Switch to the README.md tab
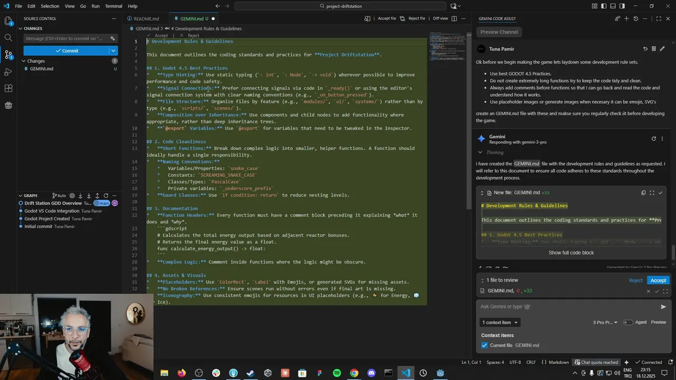 coord(146,18)
